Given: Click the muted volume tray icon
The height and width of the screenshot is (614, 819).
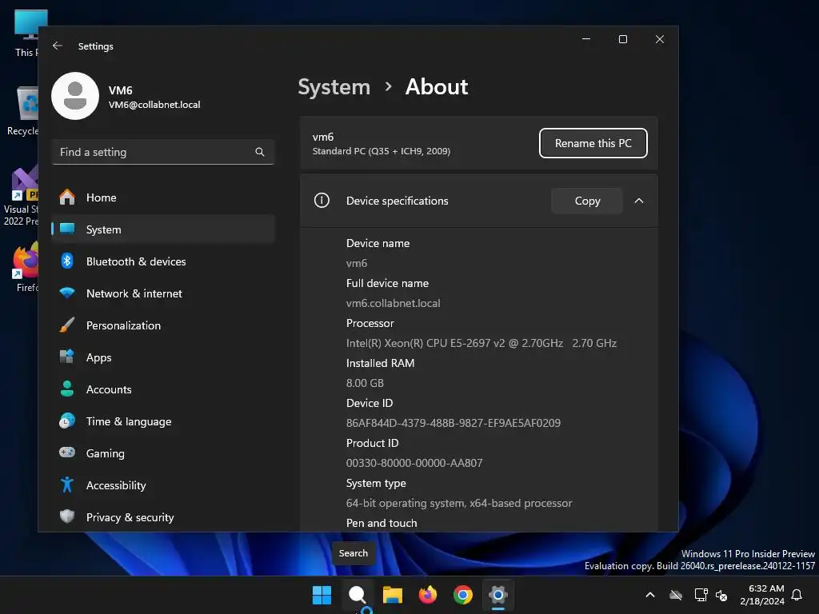Looking at the screenshot, I should pos(721,595).
